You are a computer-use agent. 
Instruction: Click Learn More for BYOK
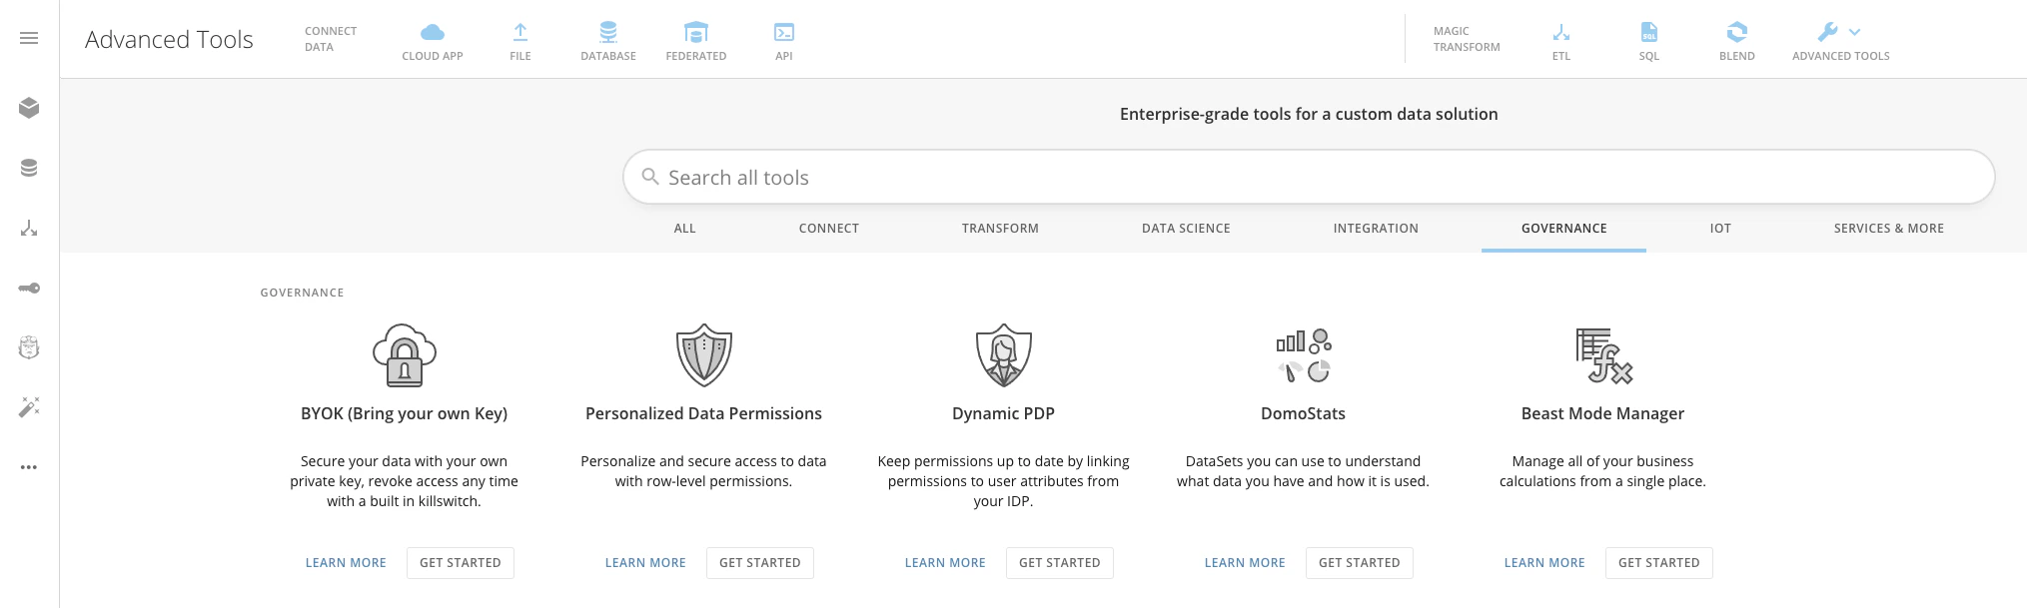tap(346, 563)
